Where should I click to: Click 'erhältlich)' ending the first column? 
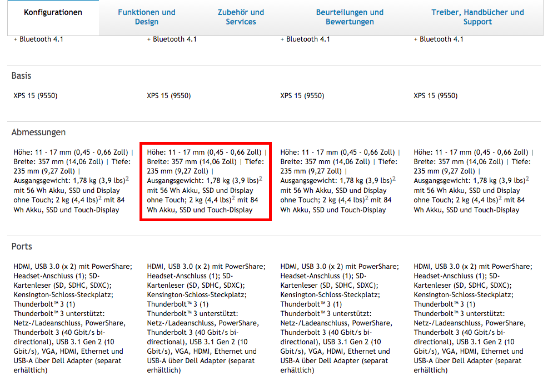pos(31,370)
